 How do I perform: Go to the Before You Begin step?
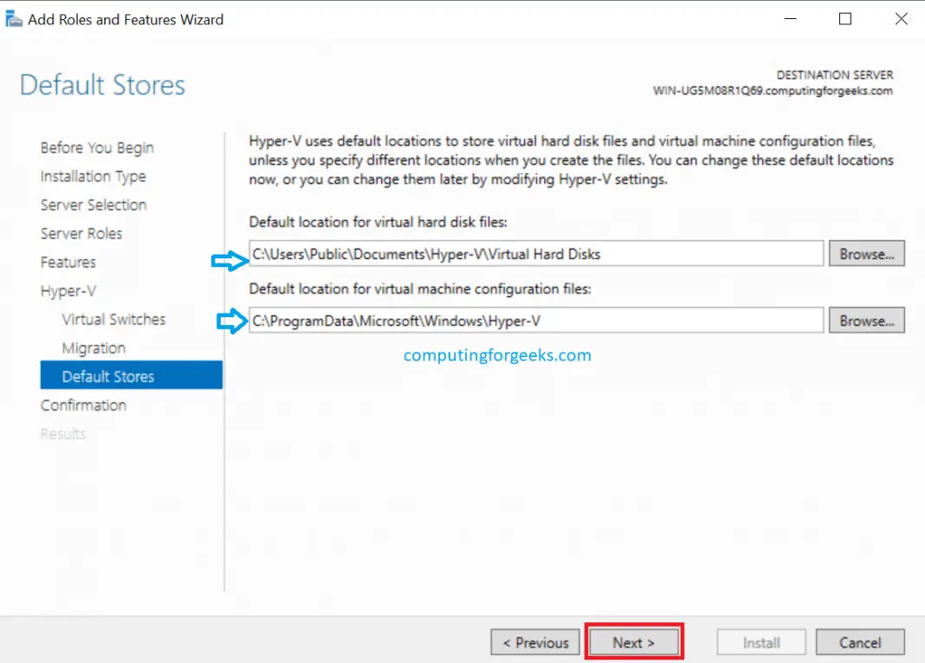pos(97,148)
